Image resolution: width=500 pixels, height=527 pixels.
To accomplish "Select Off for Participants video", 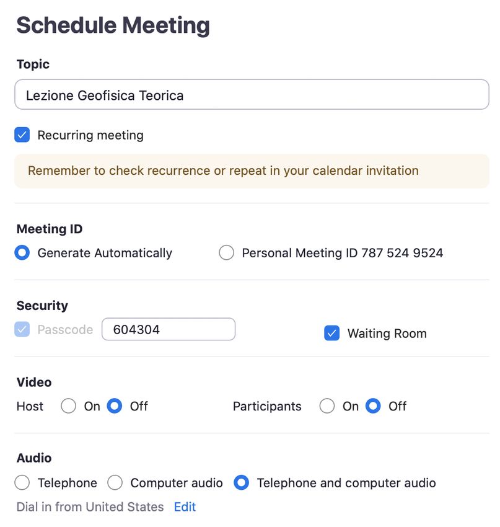I will pyautogui.click(x=373, y=406).
